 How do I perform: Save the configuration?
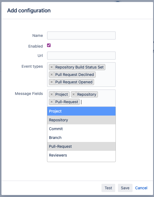(125, 188)
